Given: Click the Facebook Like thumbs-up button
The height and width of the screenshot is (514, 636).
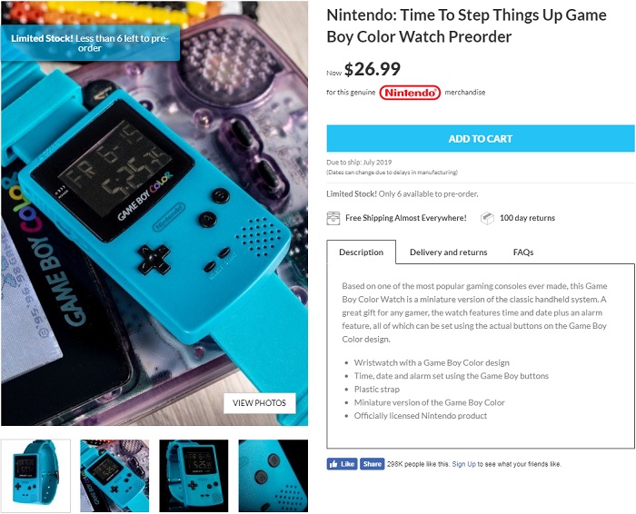Looking at the screenshot, I should (342, 464).
